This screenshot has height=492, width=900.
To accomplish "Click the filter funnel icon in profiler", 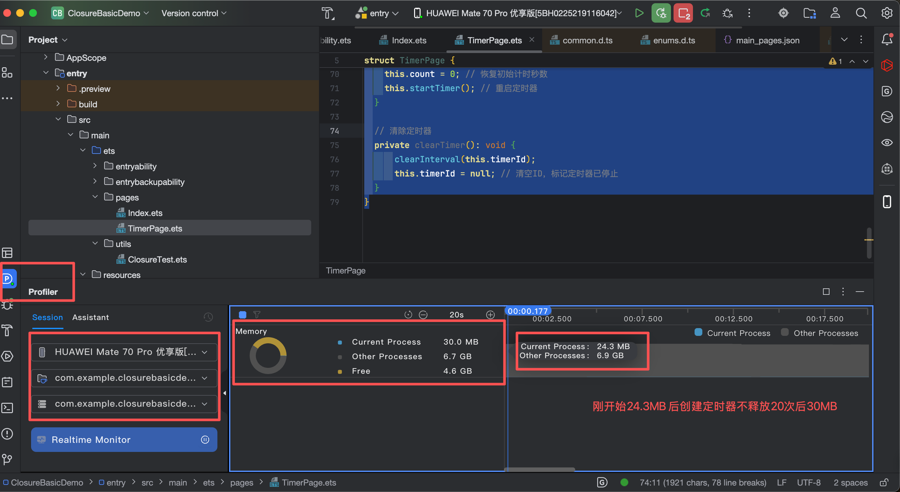I will (x=257, y=315).
